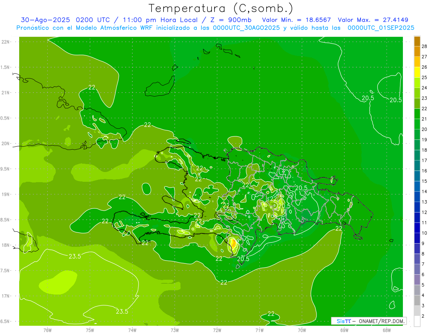434x335 pixels.
Task: Click the 69W longitude axis label
Action: 344,330
